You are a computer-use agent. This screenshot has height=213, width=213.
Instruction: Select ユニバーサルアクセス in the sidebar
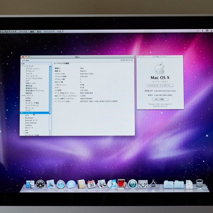pos(34,78)
